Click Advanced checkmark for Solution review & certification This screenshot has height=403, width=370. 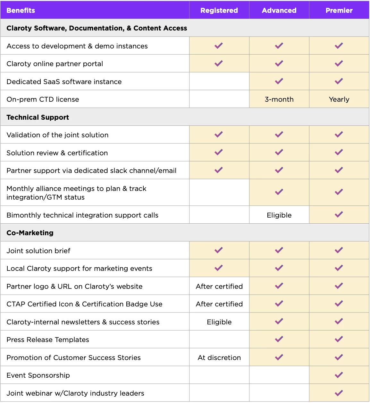pyautogui.click(x=279, y=152)
